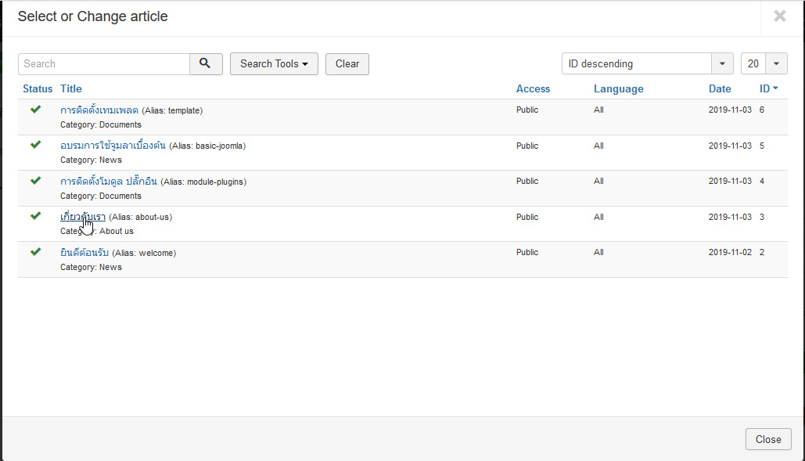
Task: Click the Close button at bottom right
Action: [x=767, y=439]
